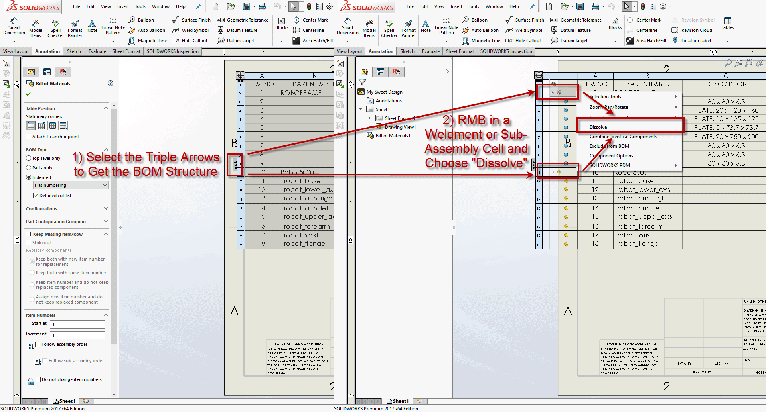Collapse Sheet1 node in right tree
Image resolution: width=766 pixels, height=412 pixels.
click(361, 109)
